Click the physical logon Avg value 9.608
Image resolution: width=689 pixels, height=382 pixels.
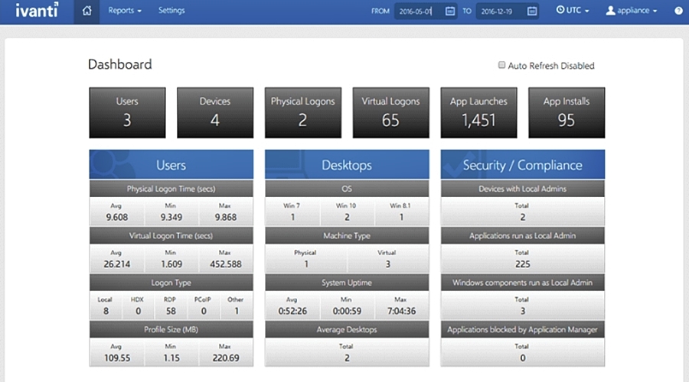click(117, 217)
